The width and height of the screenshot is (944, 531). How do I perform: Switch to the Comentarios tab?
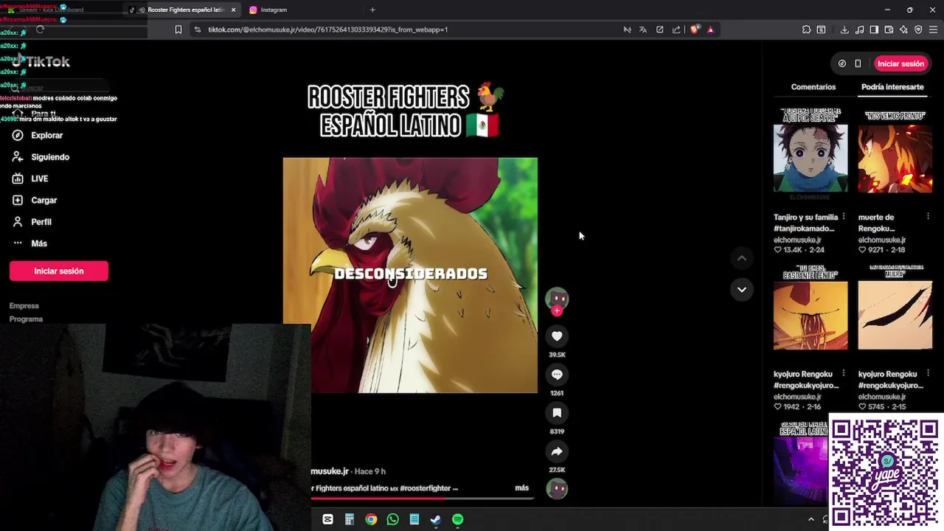(813, 87)
